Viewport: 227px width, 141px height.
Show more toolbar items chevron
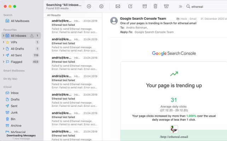[x=180, y=6]
